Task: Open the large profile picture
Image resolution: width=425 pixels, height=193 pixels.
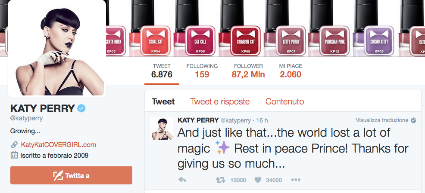Action: tap(57, 48)
